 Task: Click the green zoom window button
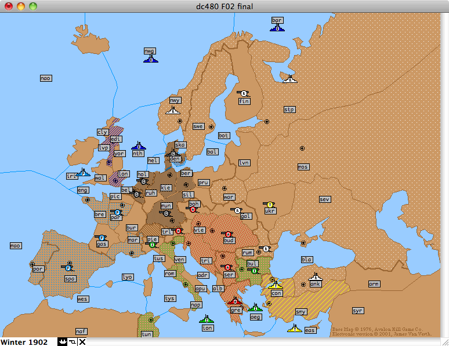33,6
